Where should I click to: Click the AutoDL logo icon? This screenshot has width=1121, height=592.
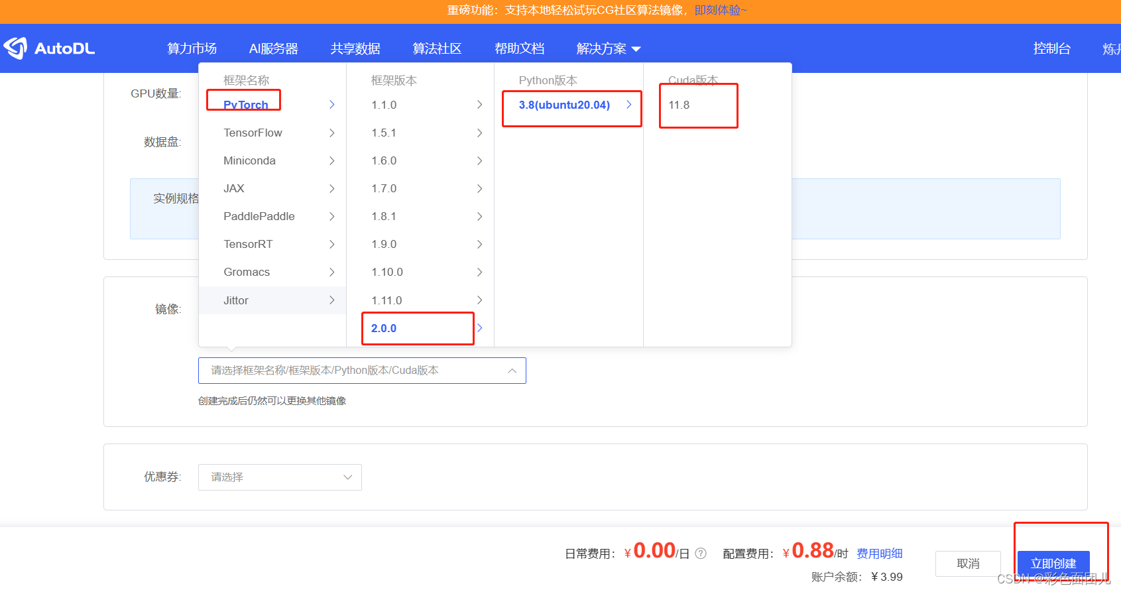tap(15, 48)
